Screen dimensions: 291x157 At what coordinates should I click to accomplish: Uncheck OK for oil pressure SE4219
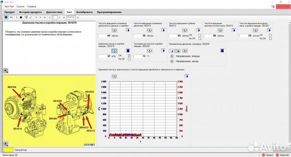pyautogui.click(x=129, y=56)
